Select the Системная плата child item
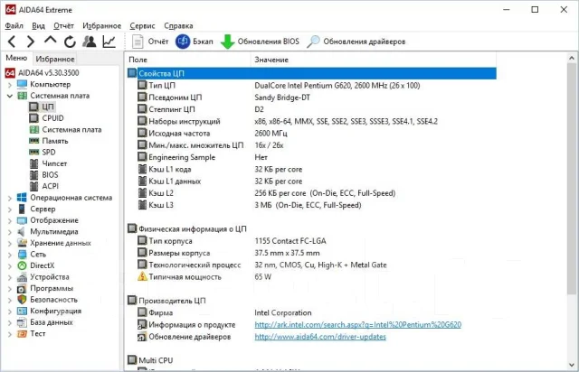Viewport: 579px width, 372px height. (65, 129)
